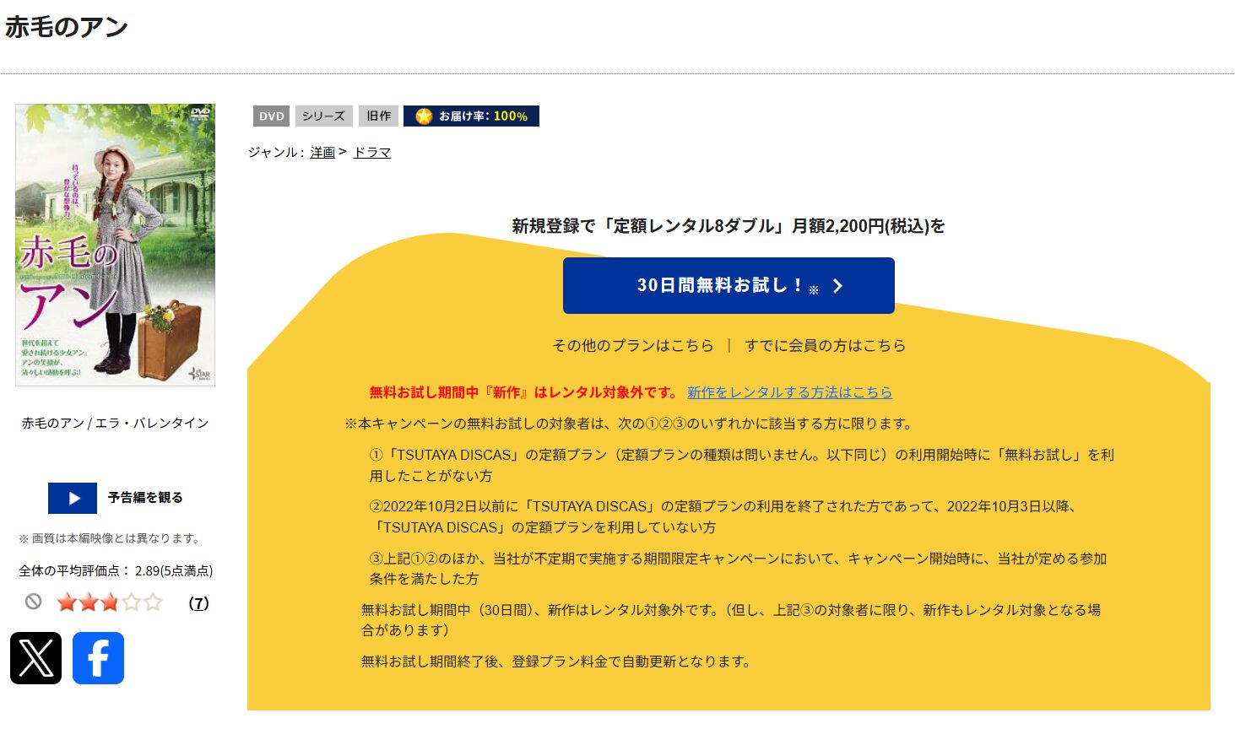The image size is (1235, 729).
Task: Start the 30日間無料お試し button
Action: coord(729,285)
